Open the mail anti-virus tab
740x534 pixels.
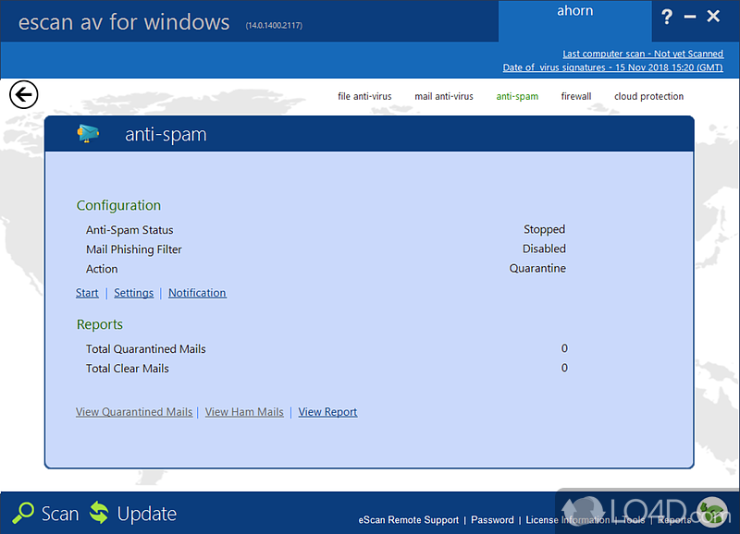[443, 96]
